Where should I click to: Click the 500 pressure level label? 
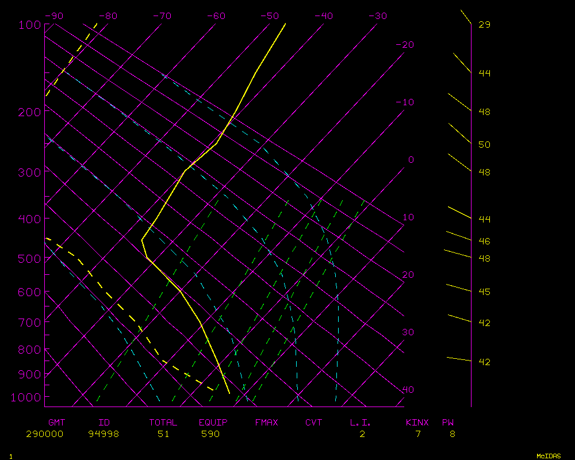[x=29, y=259]
